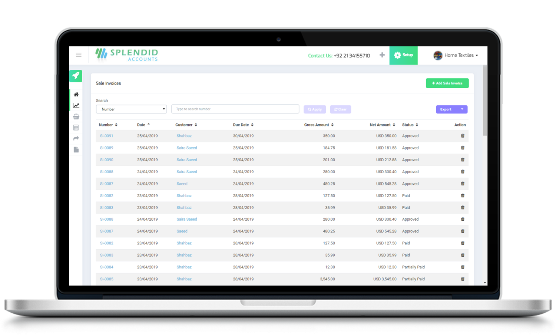Viewport: 556px width, 336px height.
Task: Expand the Number search field dropdown
Action: 131,109
